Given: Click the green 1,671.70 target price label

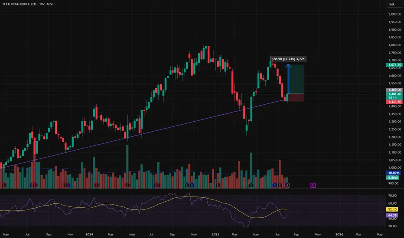Looking at the screenshot, I should click(x=394, y=65).
